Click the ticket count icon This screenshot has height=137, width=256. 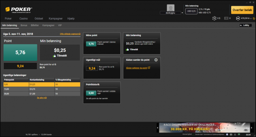tap(226, 18)
